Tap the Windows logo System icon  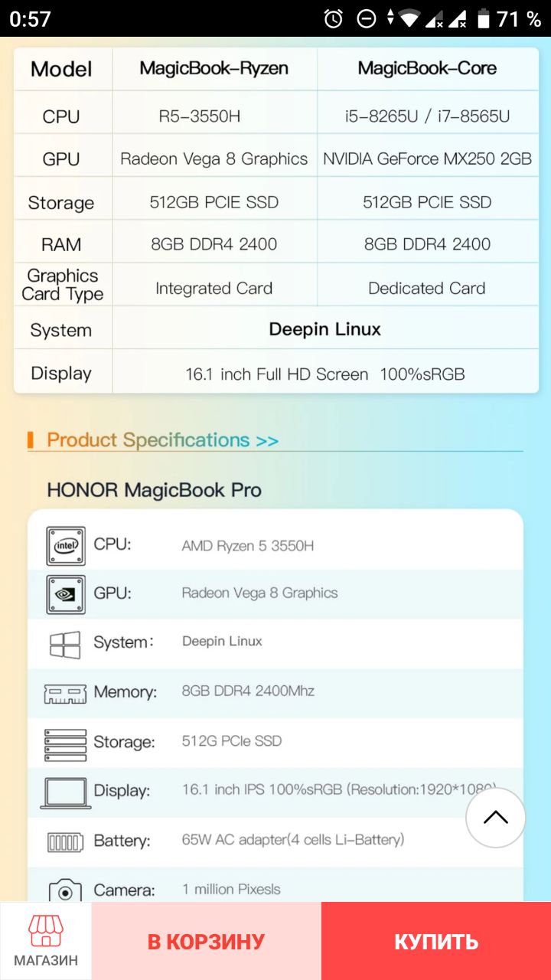(x=65, y=645)
